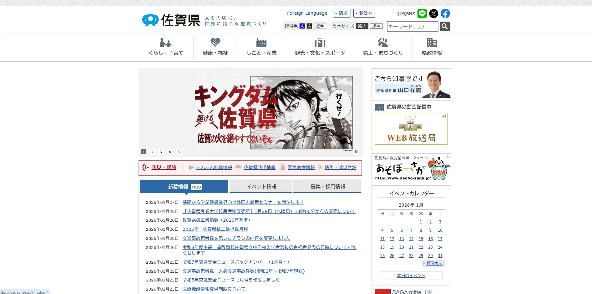The height and width of the screenshot is (294, 592).
Task: Expand calendar with 月間表示
Action: click(434, 264)
